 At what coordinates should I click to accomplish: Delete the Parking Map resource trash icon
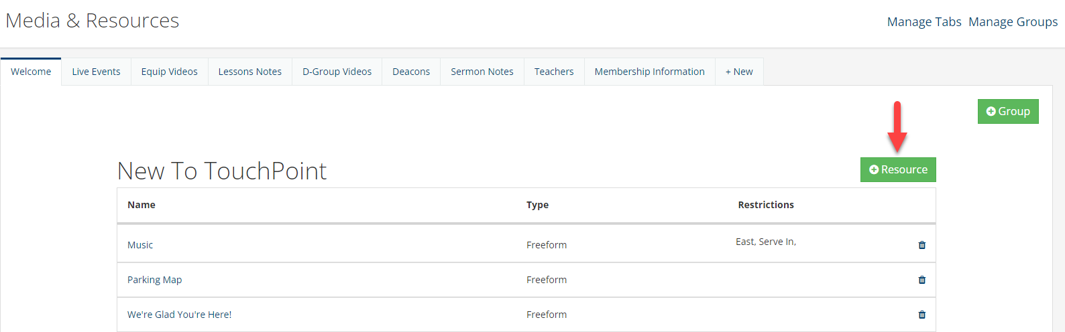(921, 280)
